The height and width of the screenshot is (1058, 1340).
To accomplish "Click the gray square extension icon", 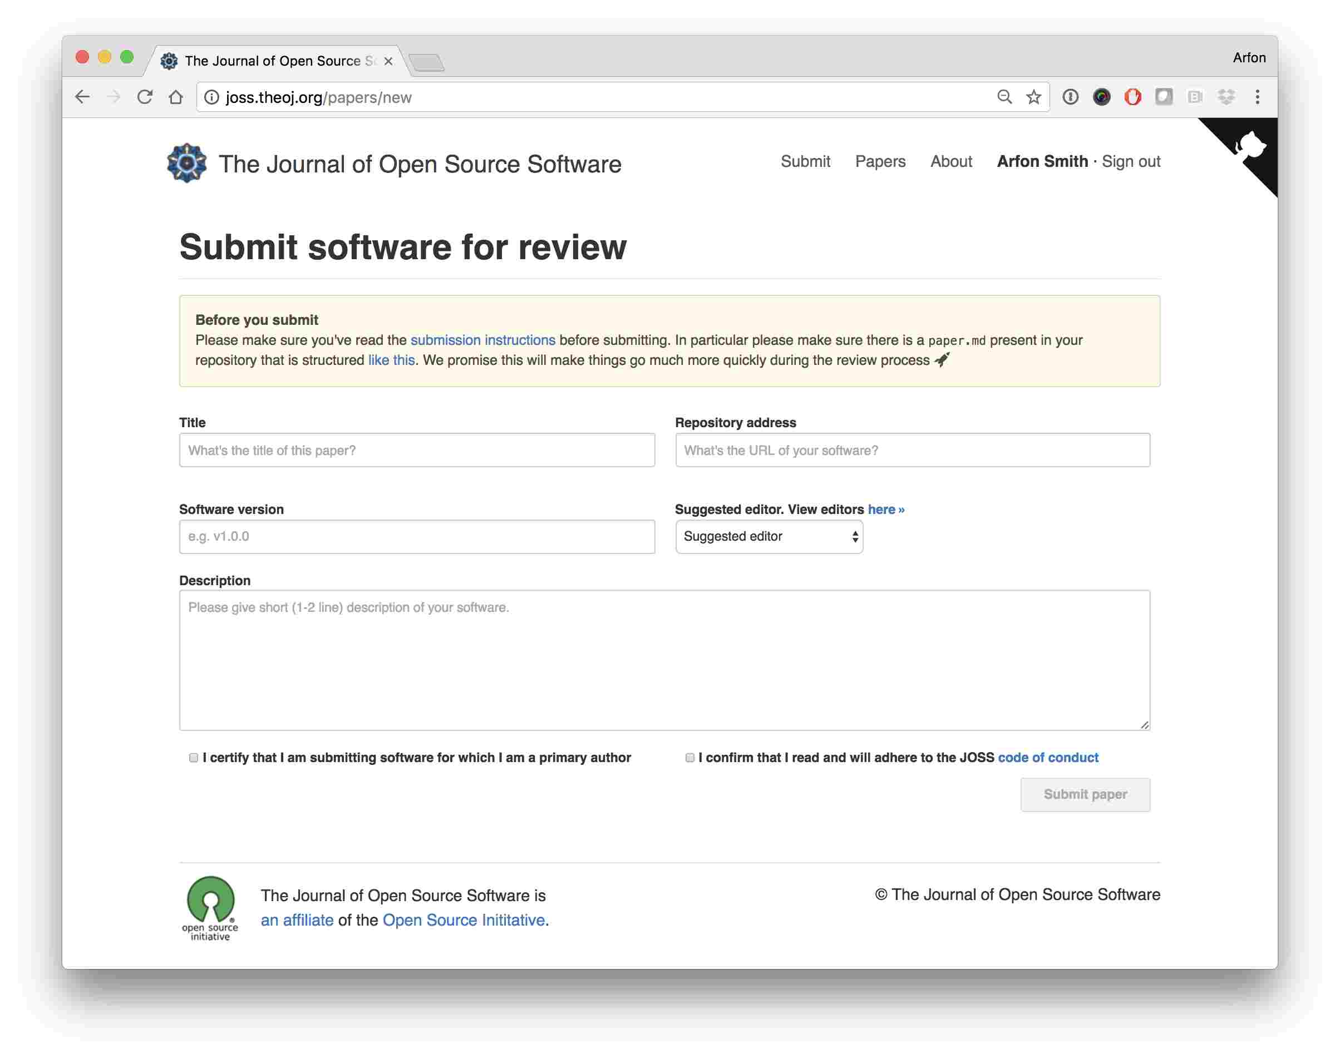I will (x=1164, y=97).
